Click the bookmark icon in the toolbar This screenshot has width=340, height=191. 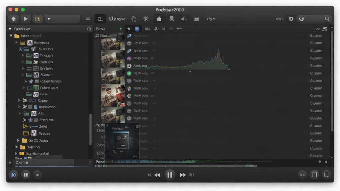pyautogui.click(x=172, y=19)
